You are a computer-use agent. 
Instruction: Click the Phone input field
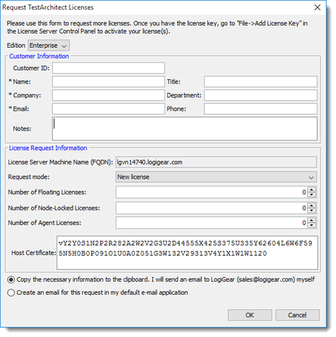pyautogui.click(x=261, y=109)
